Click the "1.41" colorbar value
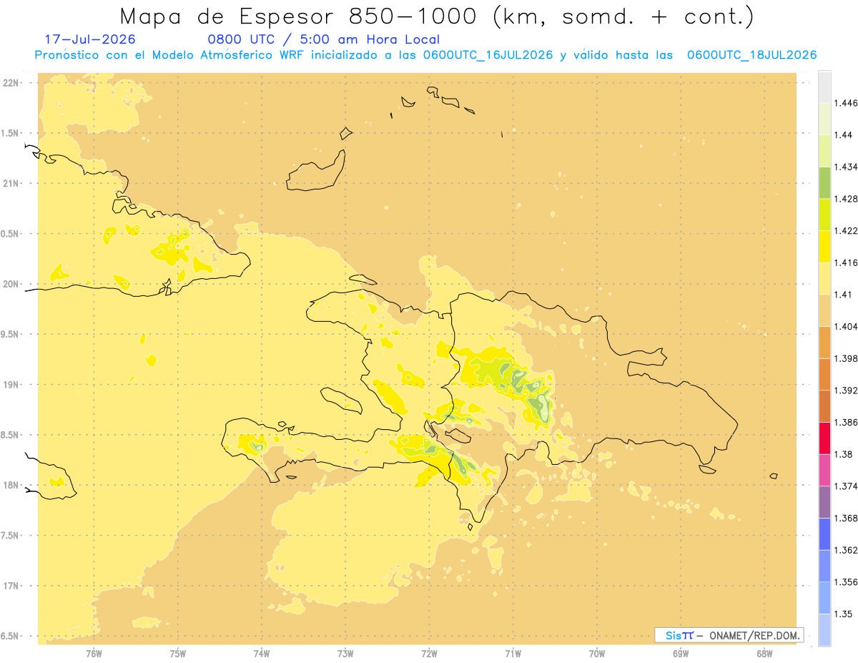Viewport: 858px width, 663px height. point(843,295)
